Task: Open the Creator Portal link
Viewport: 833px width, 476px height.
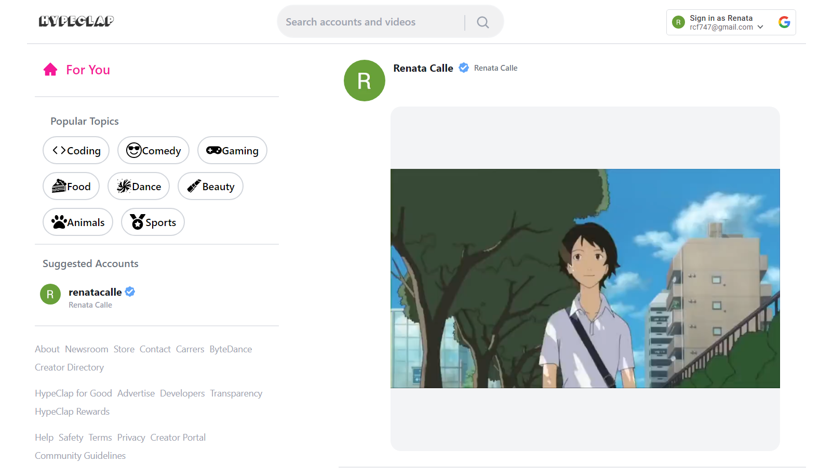Action: (178, 437)
